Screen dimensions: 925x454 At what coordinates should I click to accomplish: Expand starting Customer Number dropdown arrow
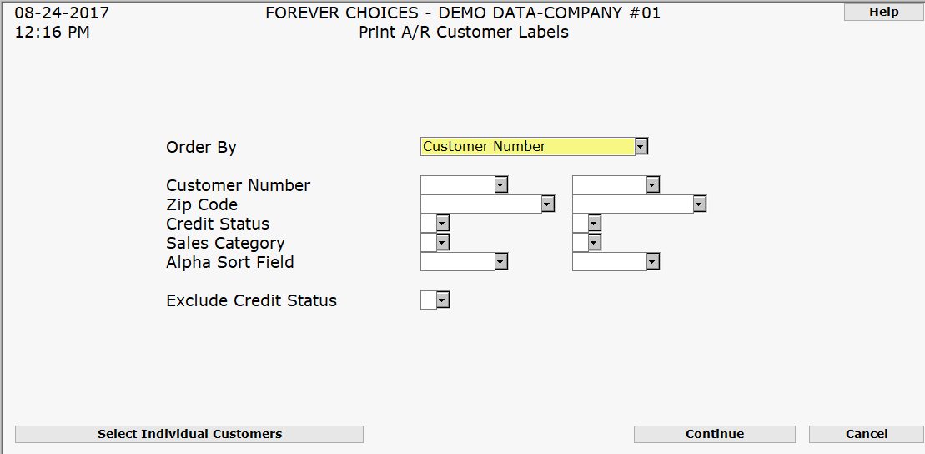click(500, 184)
